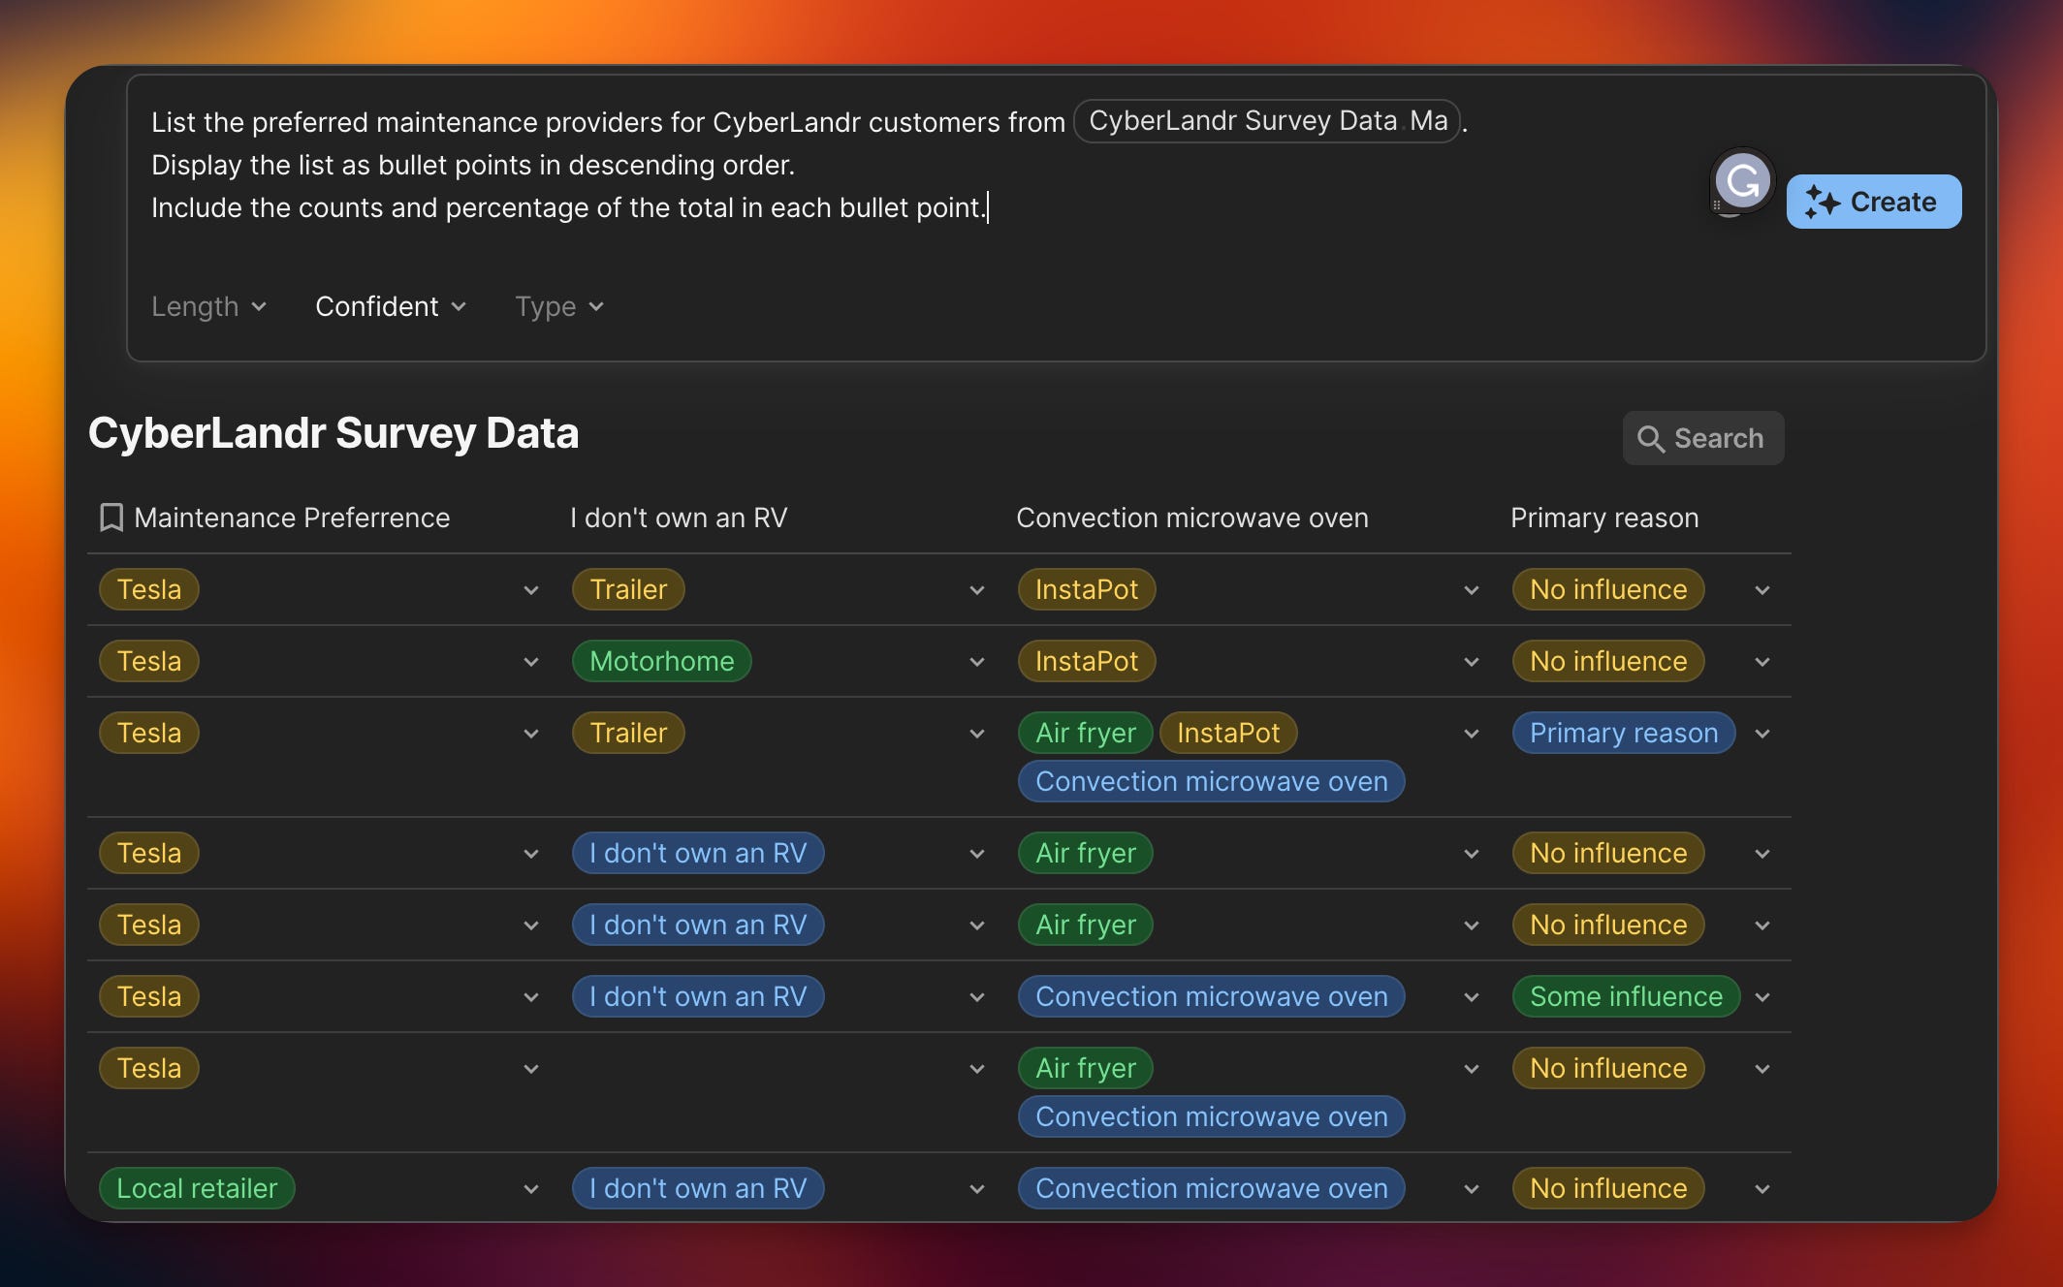Click the sparkle icon on the Create button

click(1823, 202)
